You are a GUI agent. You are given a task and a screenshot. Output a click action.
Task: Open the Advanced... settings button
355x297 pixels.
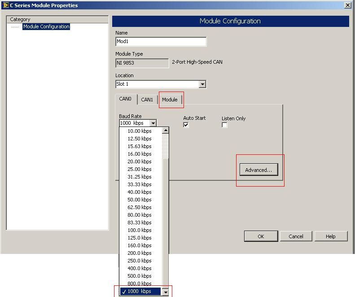point(259,170)
